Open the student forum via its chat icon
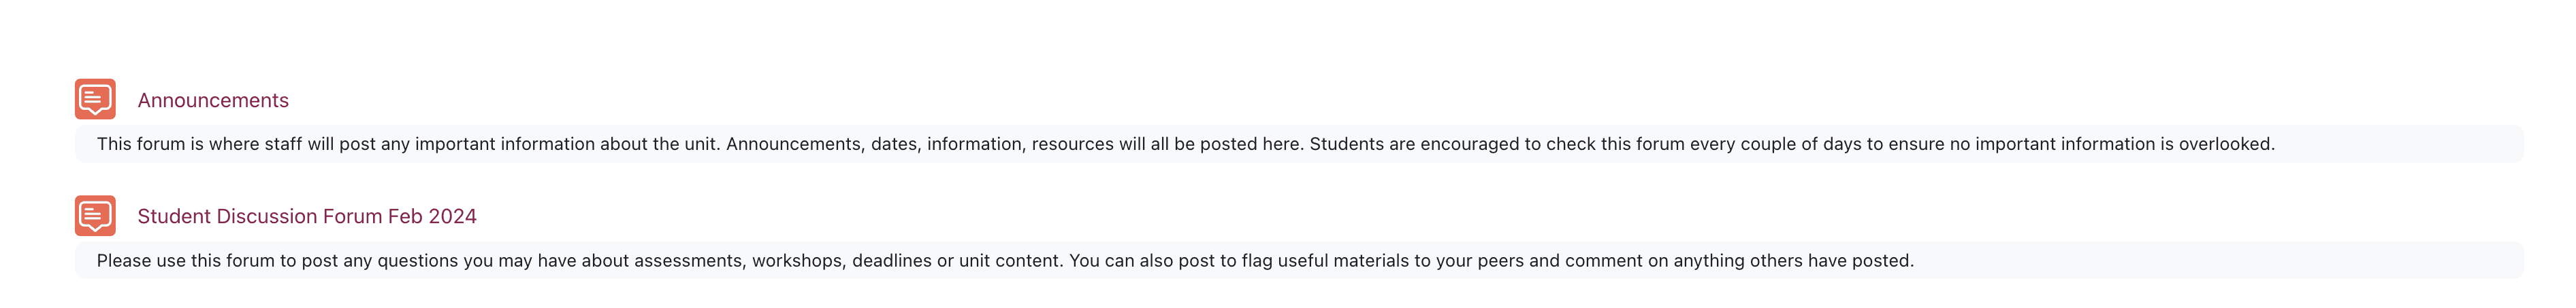Screen dimensions: 2576x308 [x=95, y=215]
